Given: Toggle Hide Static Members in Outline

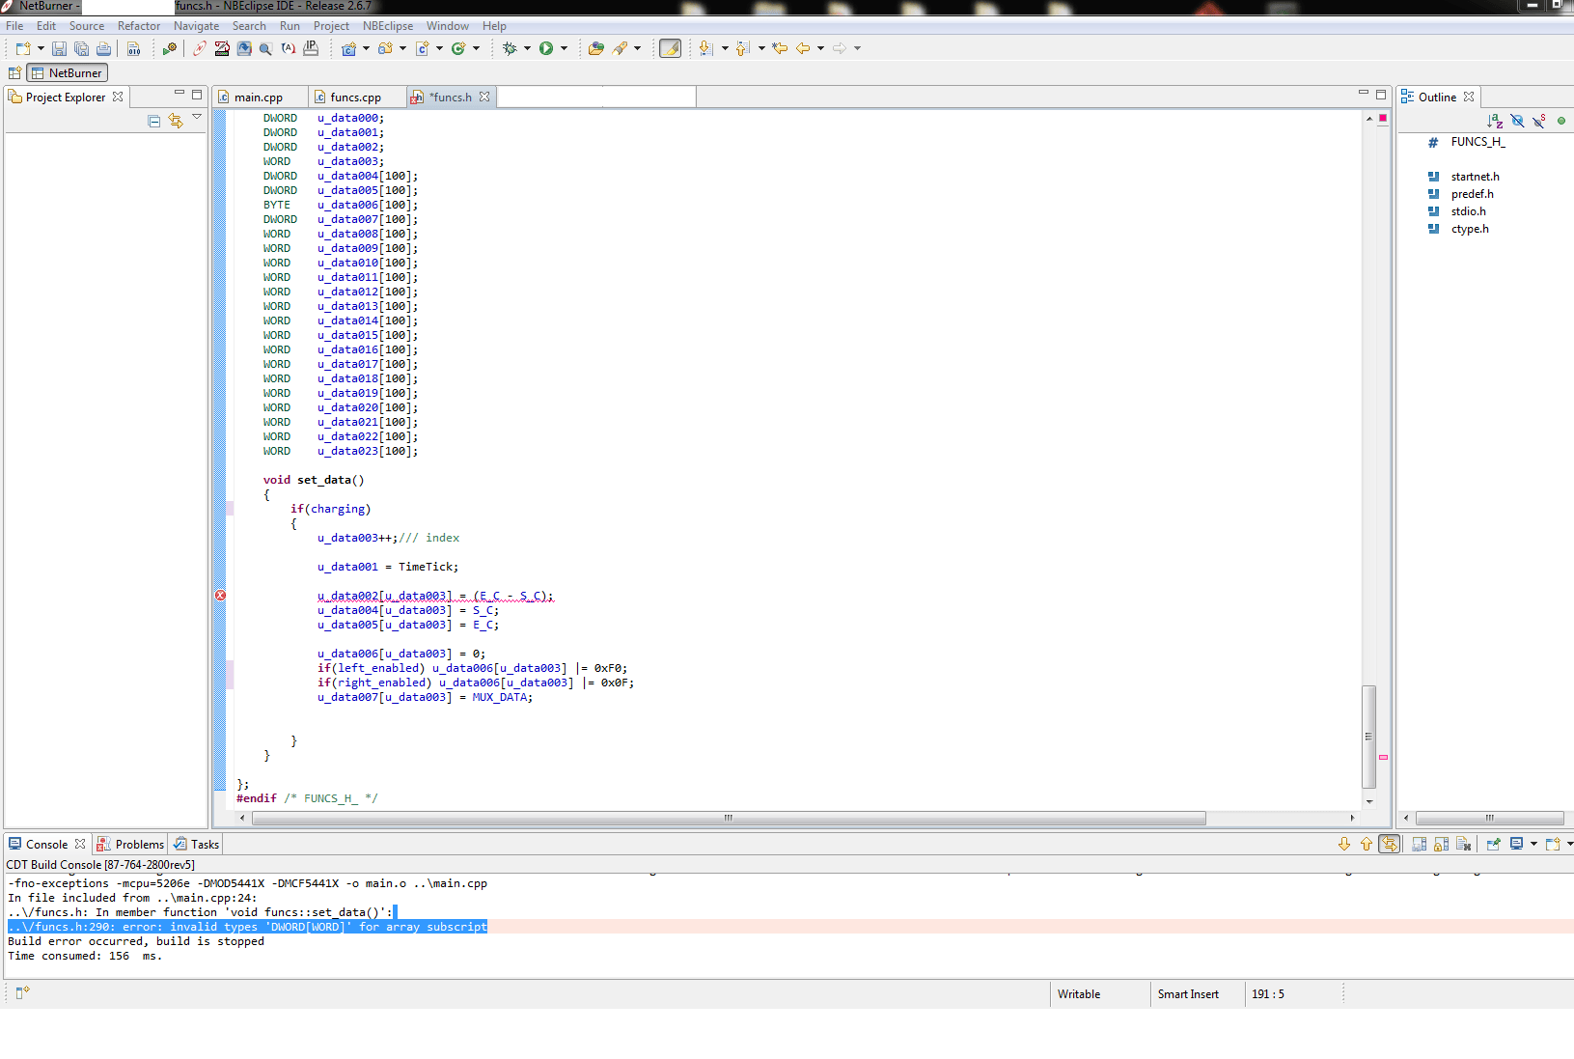Looking at the screenshot, I should click(x=1539, y=121).
